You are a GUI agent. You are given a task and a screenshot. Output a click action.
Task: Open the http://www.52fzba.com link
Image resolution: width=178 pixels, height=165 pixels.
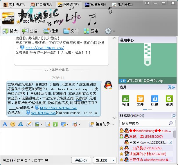[58, 108]
